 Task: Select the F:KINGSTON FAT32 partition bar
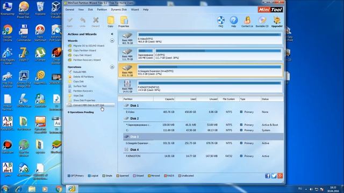click(x=210, y=87)
